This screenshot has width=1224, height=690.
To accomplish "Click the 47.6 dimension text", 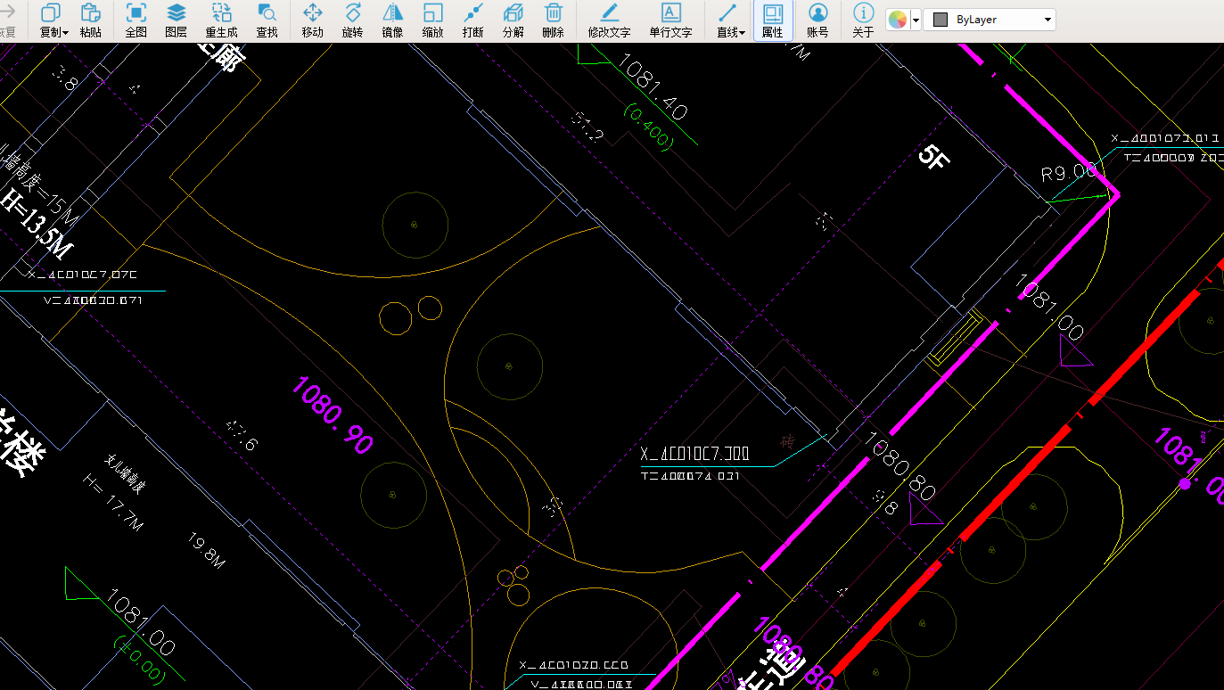I will 241,435.
